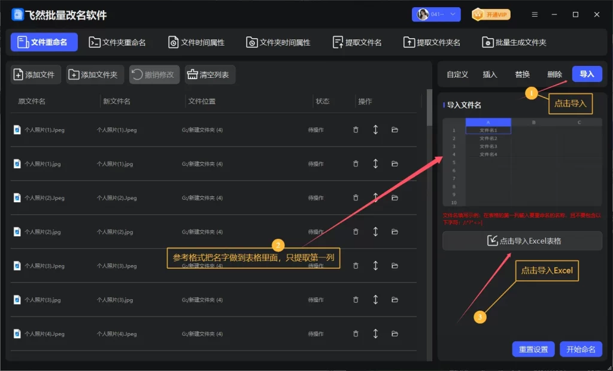
Task: Select the 导入 rename mode
Action: 587,74
